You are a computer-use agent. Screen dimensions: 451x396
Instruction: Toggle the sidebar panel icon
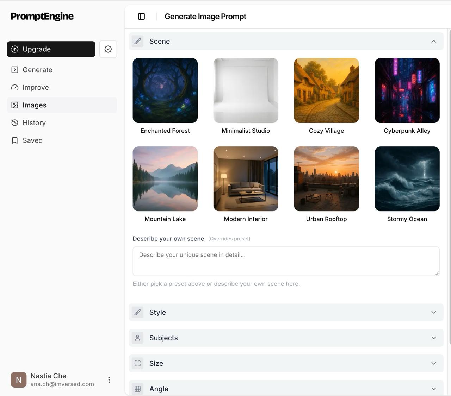[141, 17]
